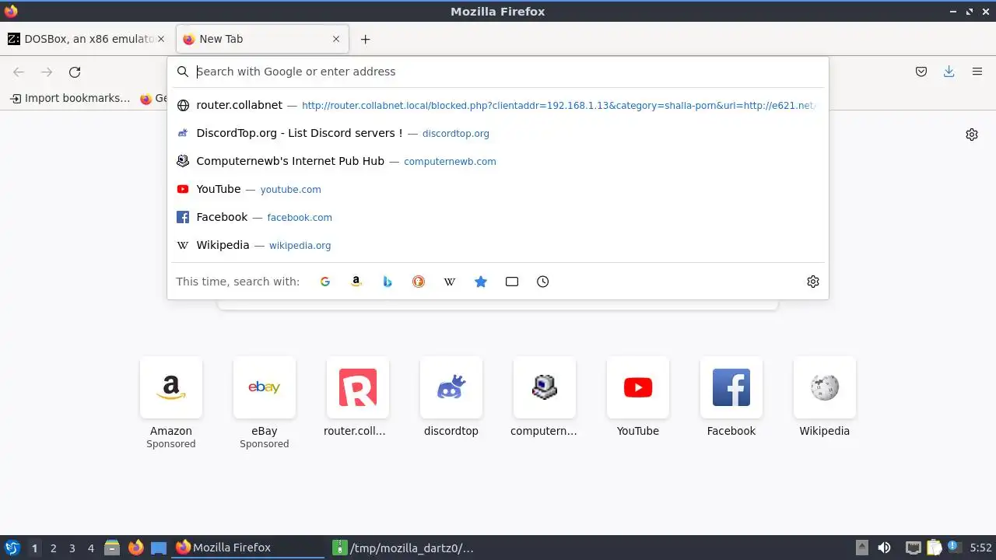Switch to workspace 1 on the taskbar
996x560 pixels.
coord(34,548)
